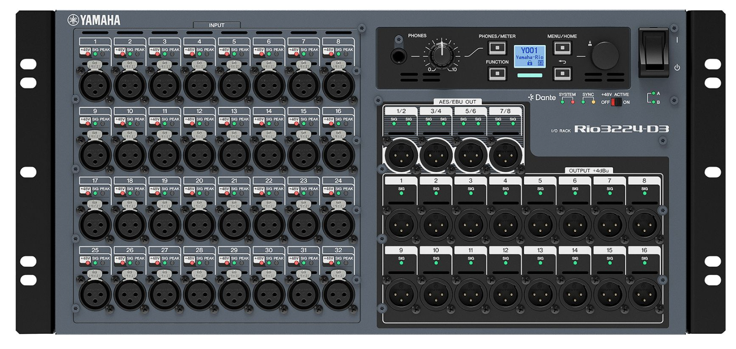The height and width of the screenshot is (349, 736).
Task: Click the AES/EBU OUT 1/2 connector
Action: 400,155
